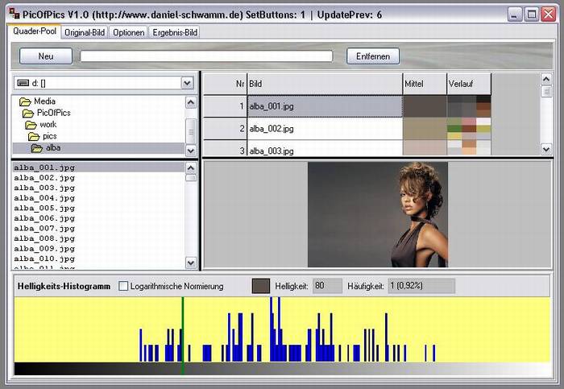Image resolution: width=564 pixels, height=389 pixels.
Task: Click the green marker line in histogram
Action: 183,334
